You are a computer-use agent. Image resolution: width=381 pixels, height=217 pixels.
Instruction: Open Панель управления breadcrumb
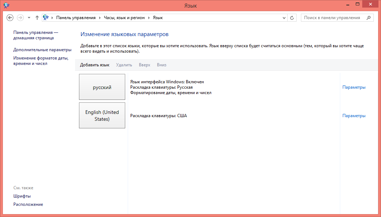(76, 18)
